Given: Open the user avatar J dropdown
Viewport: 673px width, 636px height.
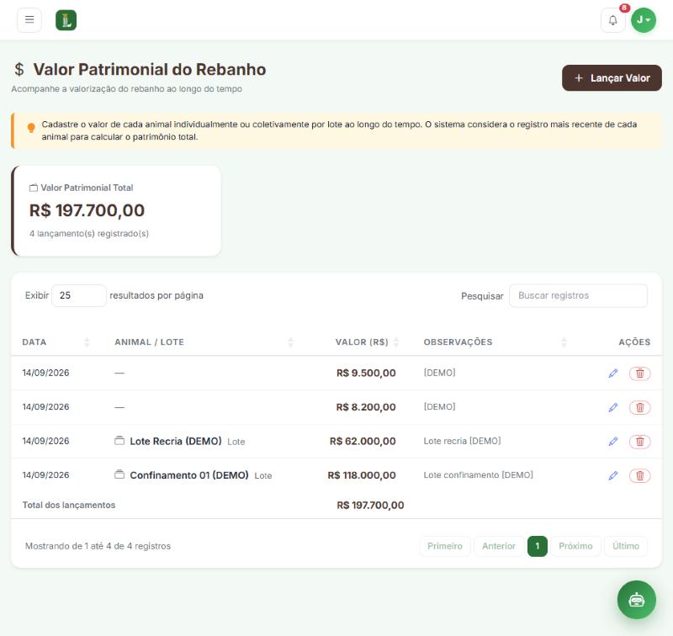Looking at the screenshot, I should (x=644, y=19).
